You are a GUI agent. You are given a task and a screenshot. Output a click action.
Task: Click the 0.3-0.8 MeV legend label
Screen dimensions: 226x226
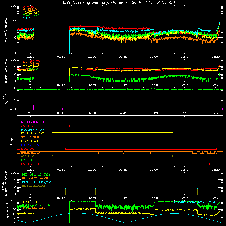pyautogui.click(x=32, y=64)
